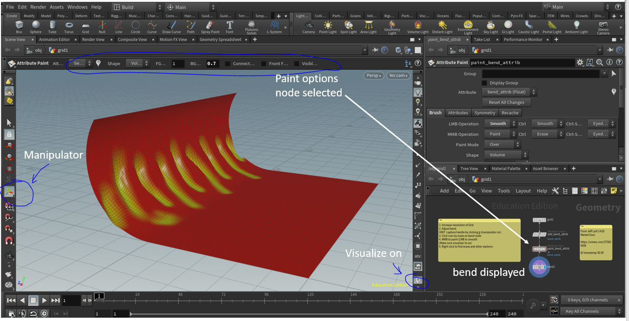This screenshot has width=629, height=321.
Task: Toggle the Front Faces checkbox
Action: click(264, 64)
